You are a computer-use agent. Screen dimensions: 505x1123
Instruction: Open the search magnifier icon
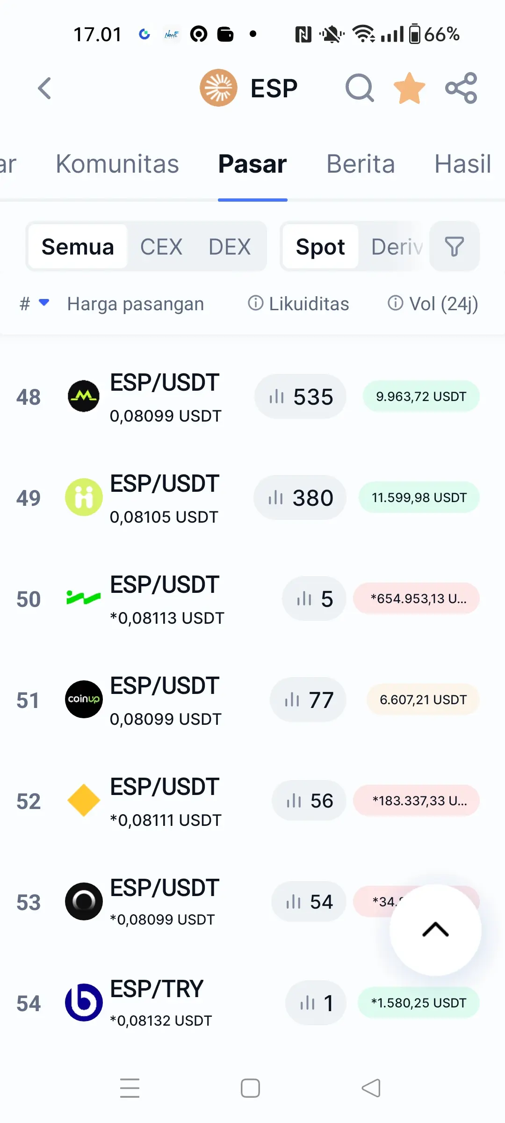click(x=360, y=88)
